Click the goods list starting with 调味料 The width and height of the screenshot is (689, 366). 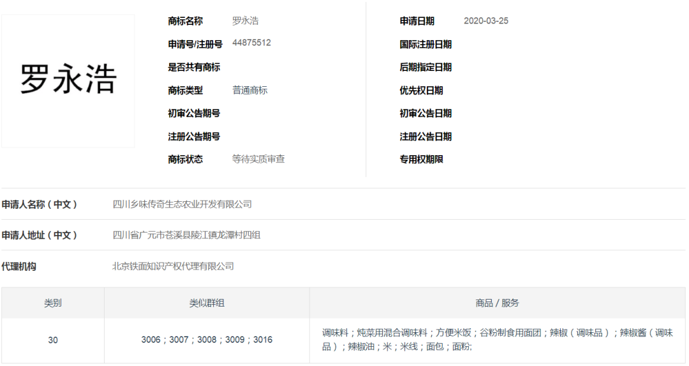pyautogui.click(x=498, y=340)
